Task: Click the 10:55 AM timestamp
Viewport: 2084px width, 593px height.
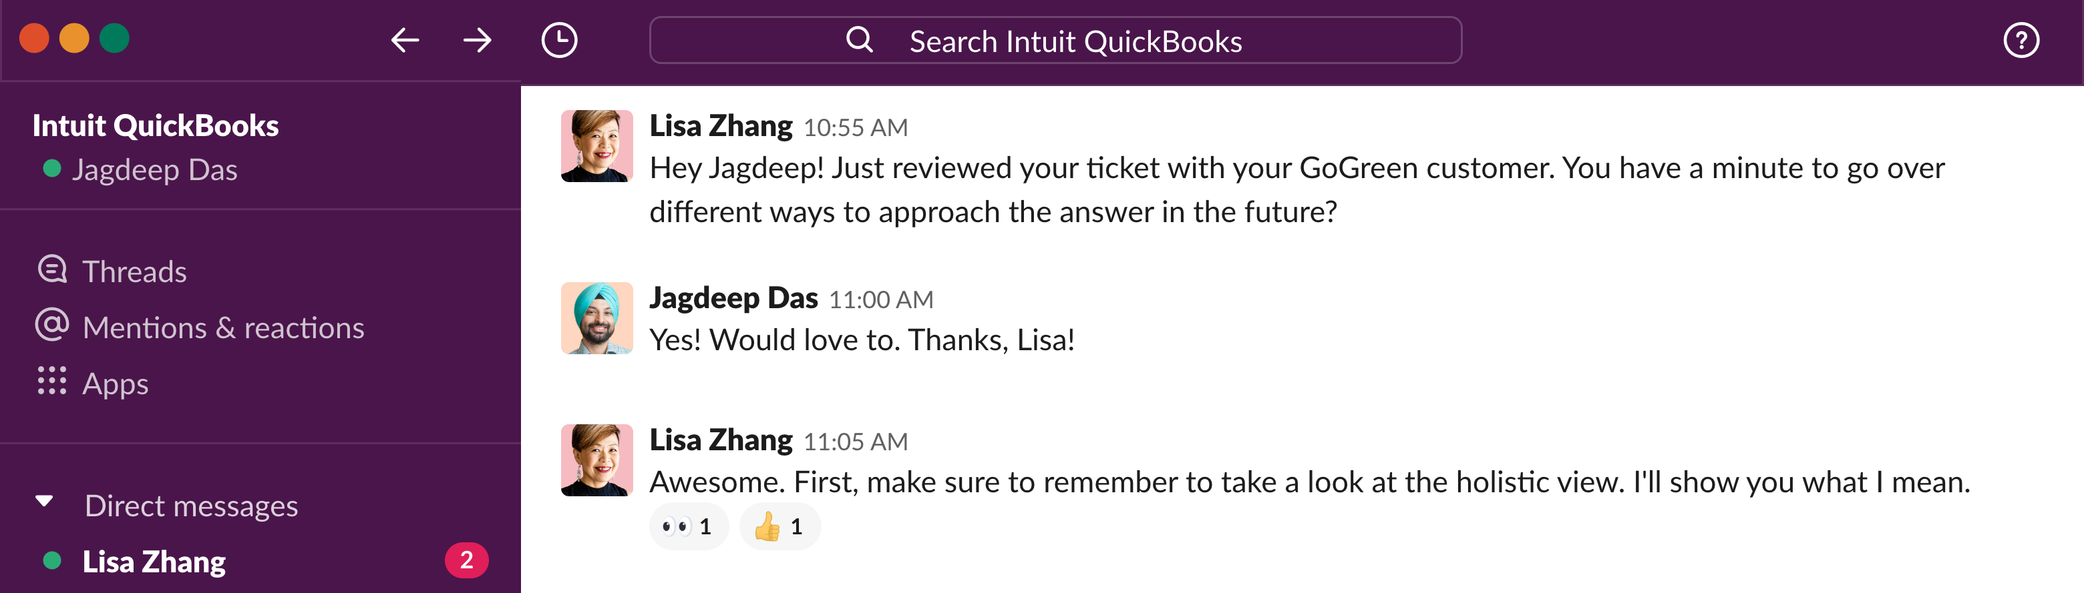Action: coord(857,127)
